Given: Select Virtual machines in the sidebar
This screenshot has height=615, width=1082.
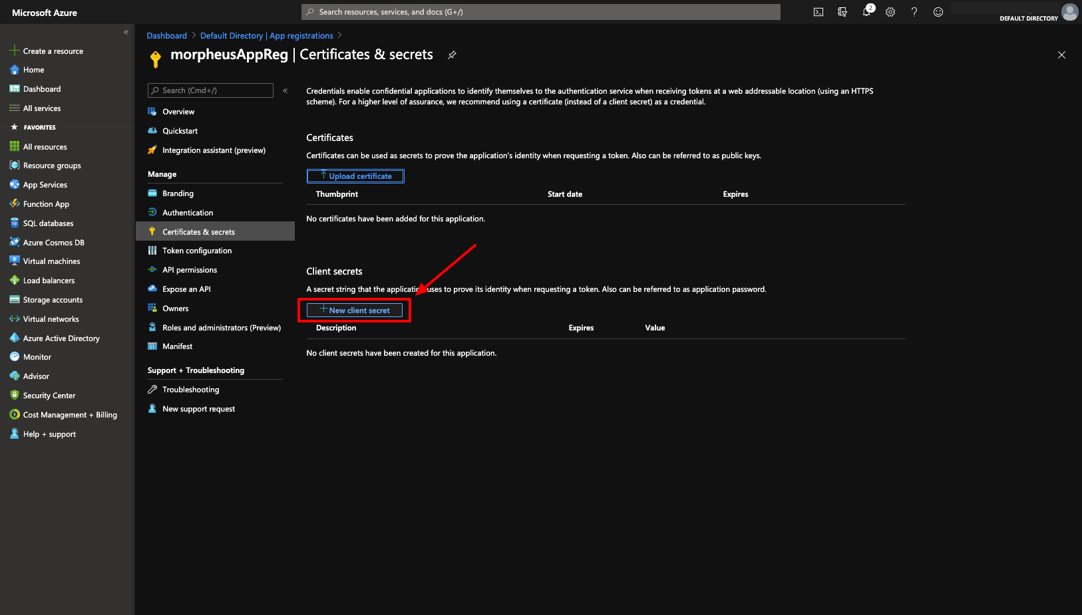Looking at the screenshot, I should (x=51, y=261).
